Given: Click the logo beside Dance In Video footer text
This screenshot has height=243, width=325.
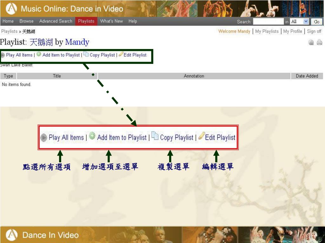Looking at the screenshot, I should [x=12, y=235].
